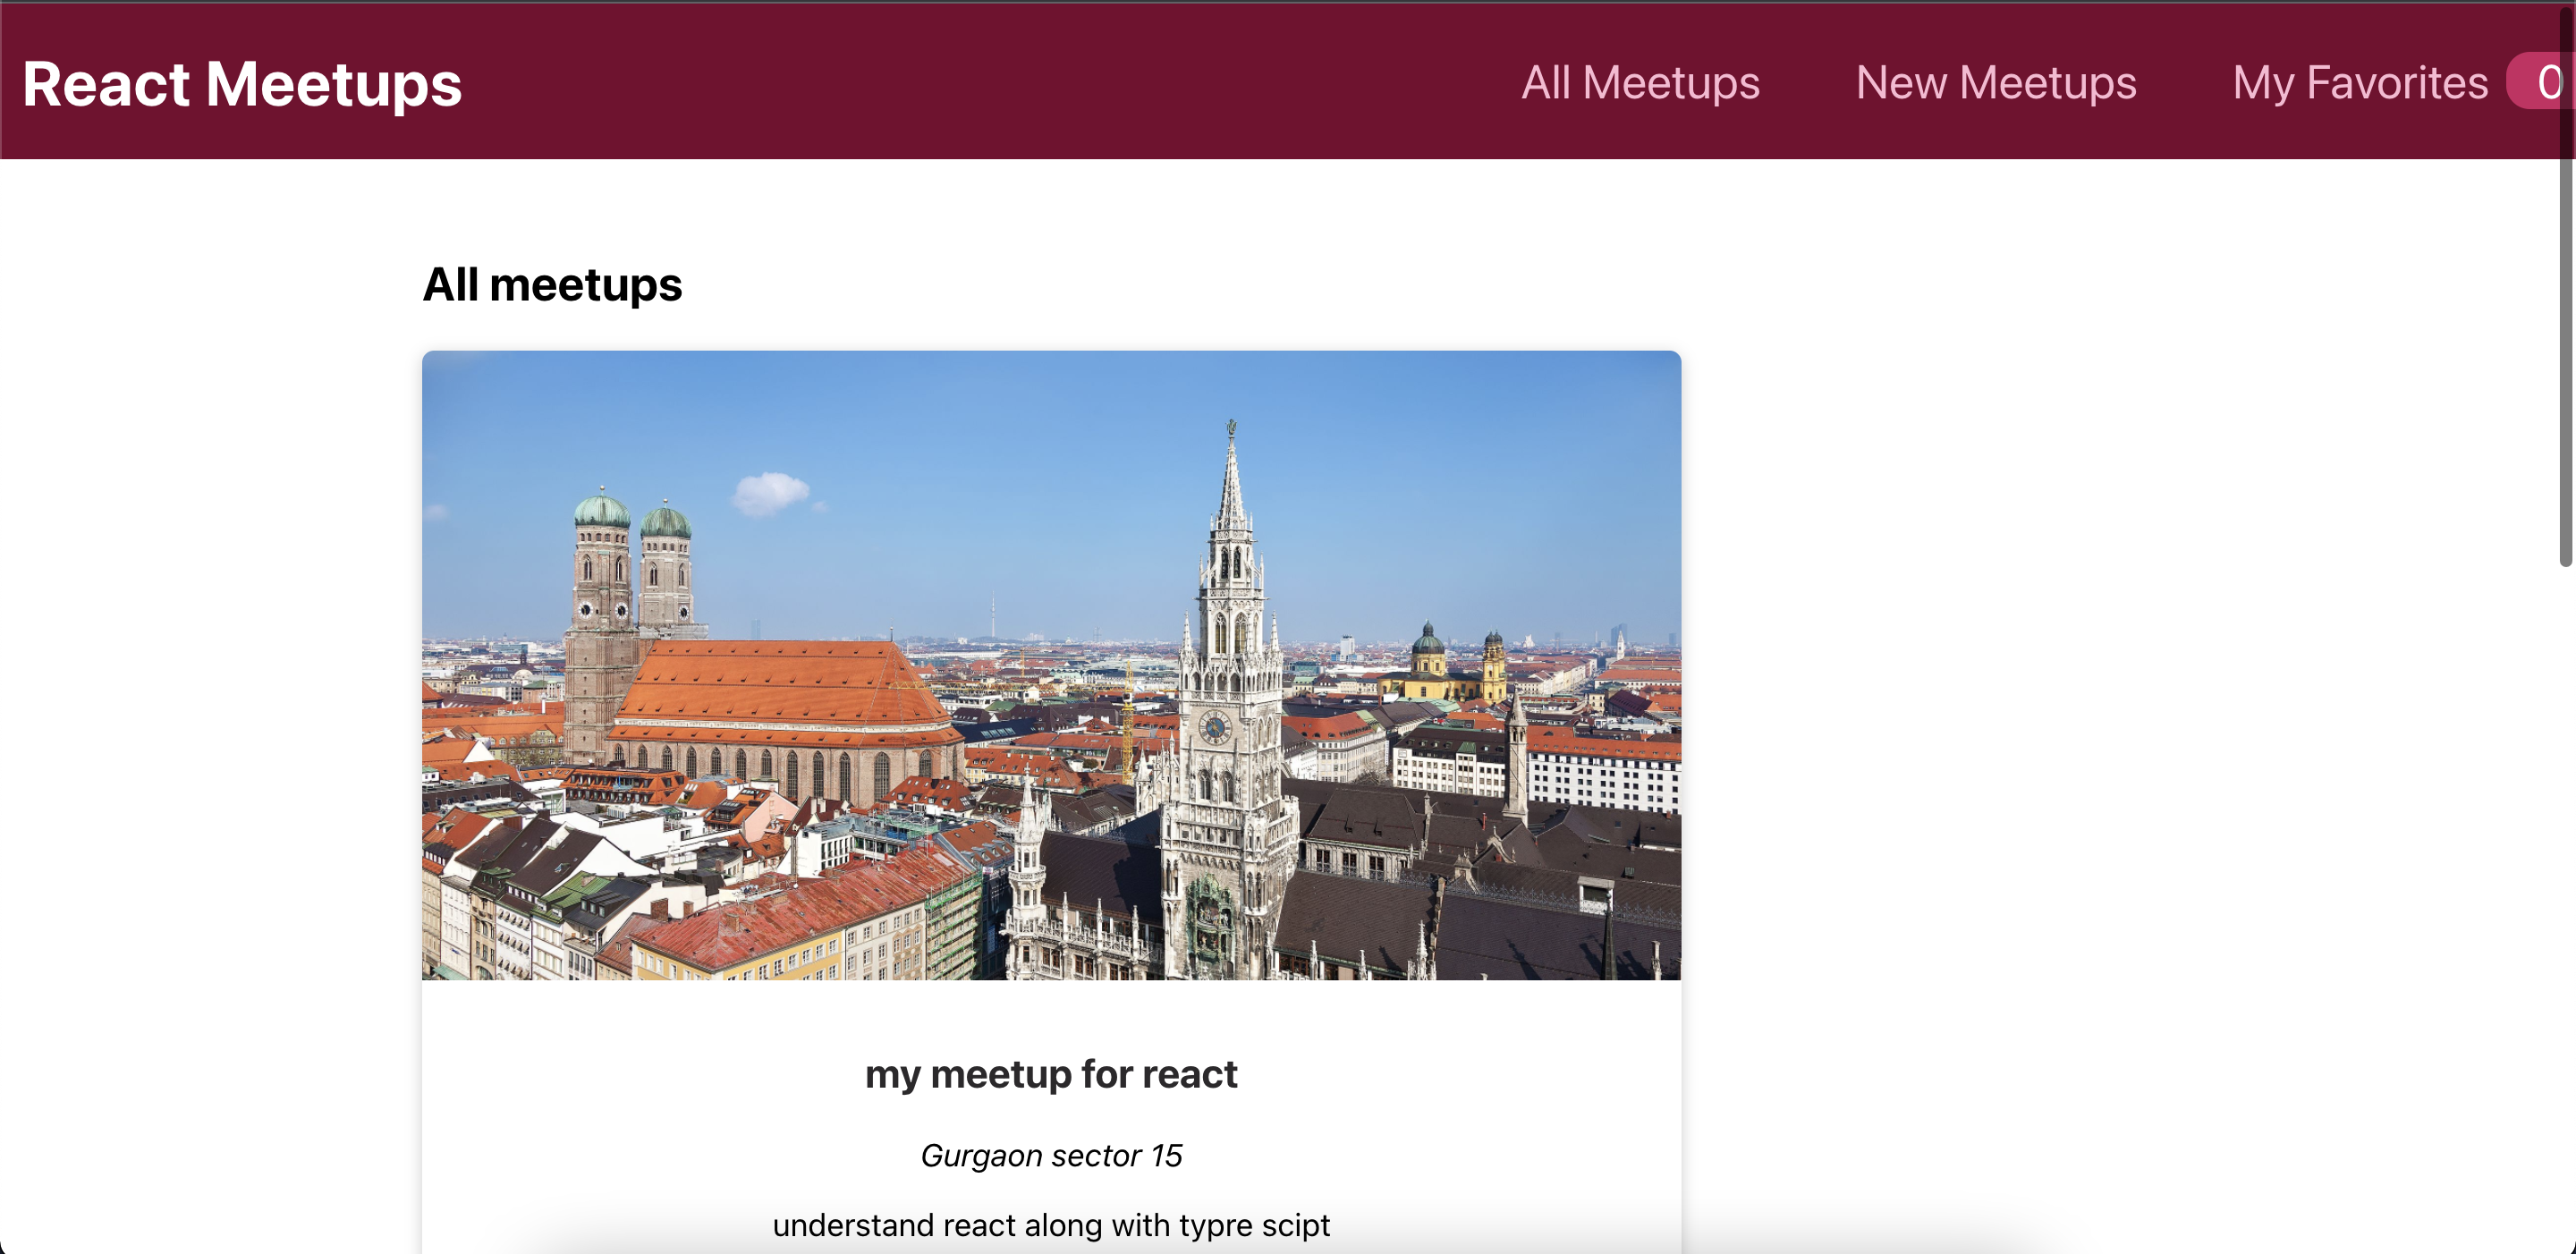Click the "my meetup for react" title
This screenshot has height=1254, width=2576.
point(1051,1074)
